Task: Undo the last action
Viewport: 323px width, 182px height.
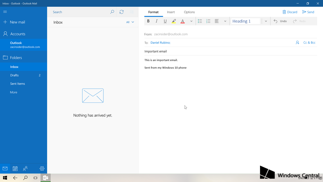Action: (280, 21)
